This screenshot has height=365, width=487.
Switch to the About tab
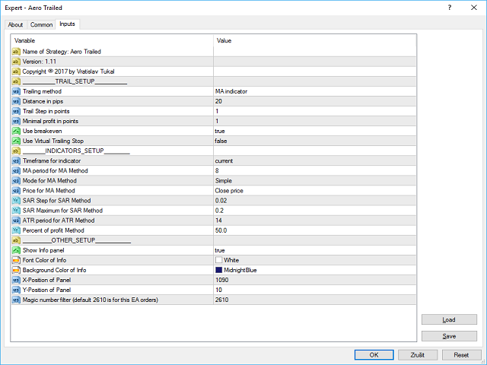coord(15,24)
